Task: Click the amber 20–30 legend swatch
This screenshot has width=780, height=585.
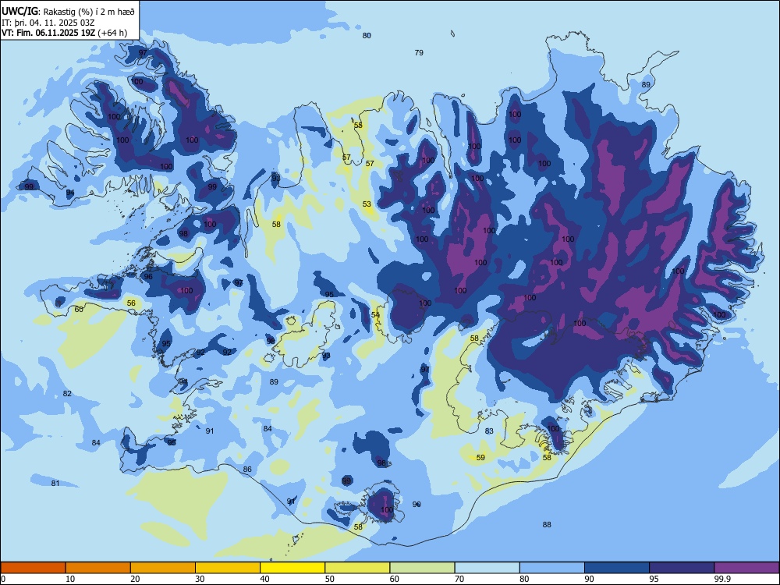Action: click(x=163, y=568)
